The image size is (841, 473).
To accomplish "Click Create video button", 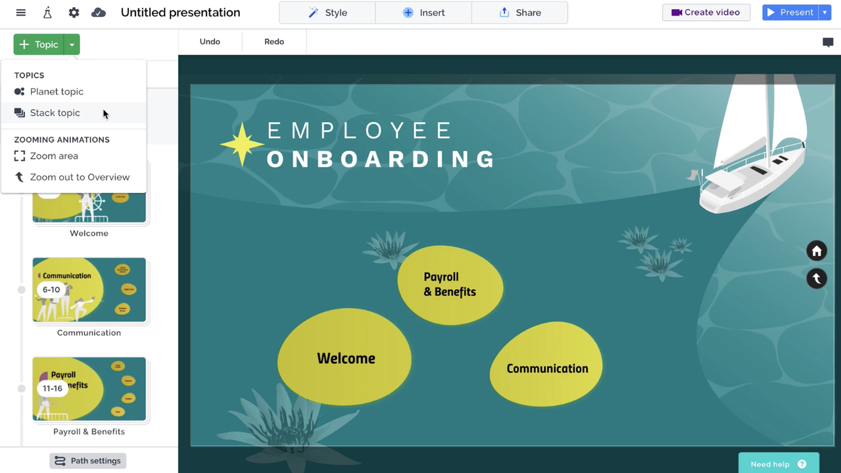I will tap(706, 12).
